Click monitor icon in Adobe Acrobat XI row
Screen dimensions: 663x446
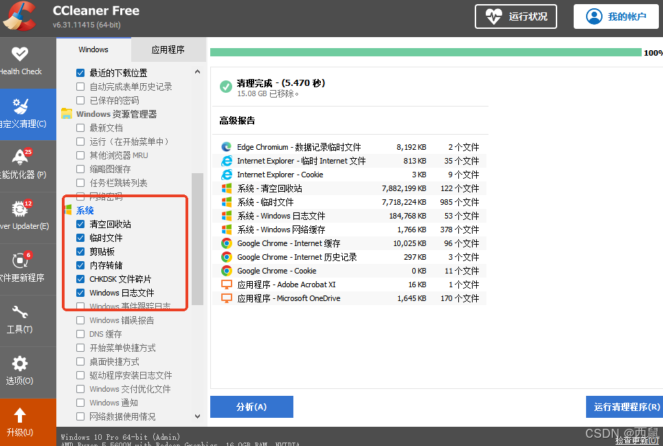coord(227,285)
